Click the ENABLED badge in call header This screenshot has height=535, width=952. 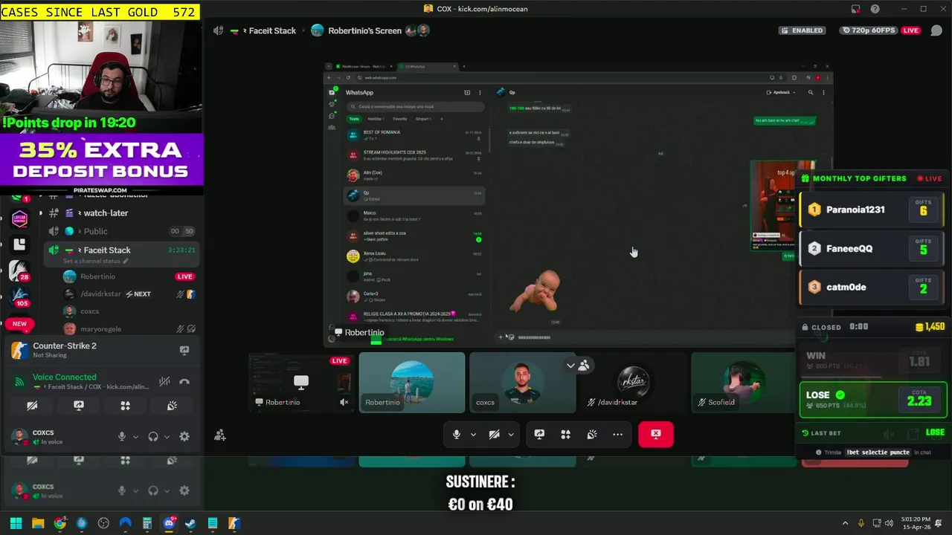[803, 30]
